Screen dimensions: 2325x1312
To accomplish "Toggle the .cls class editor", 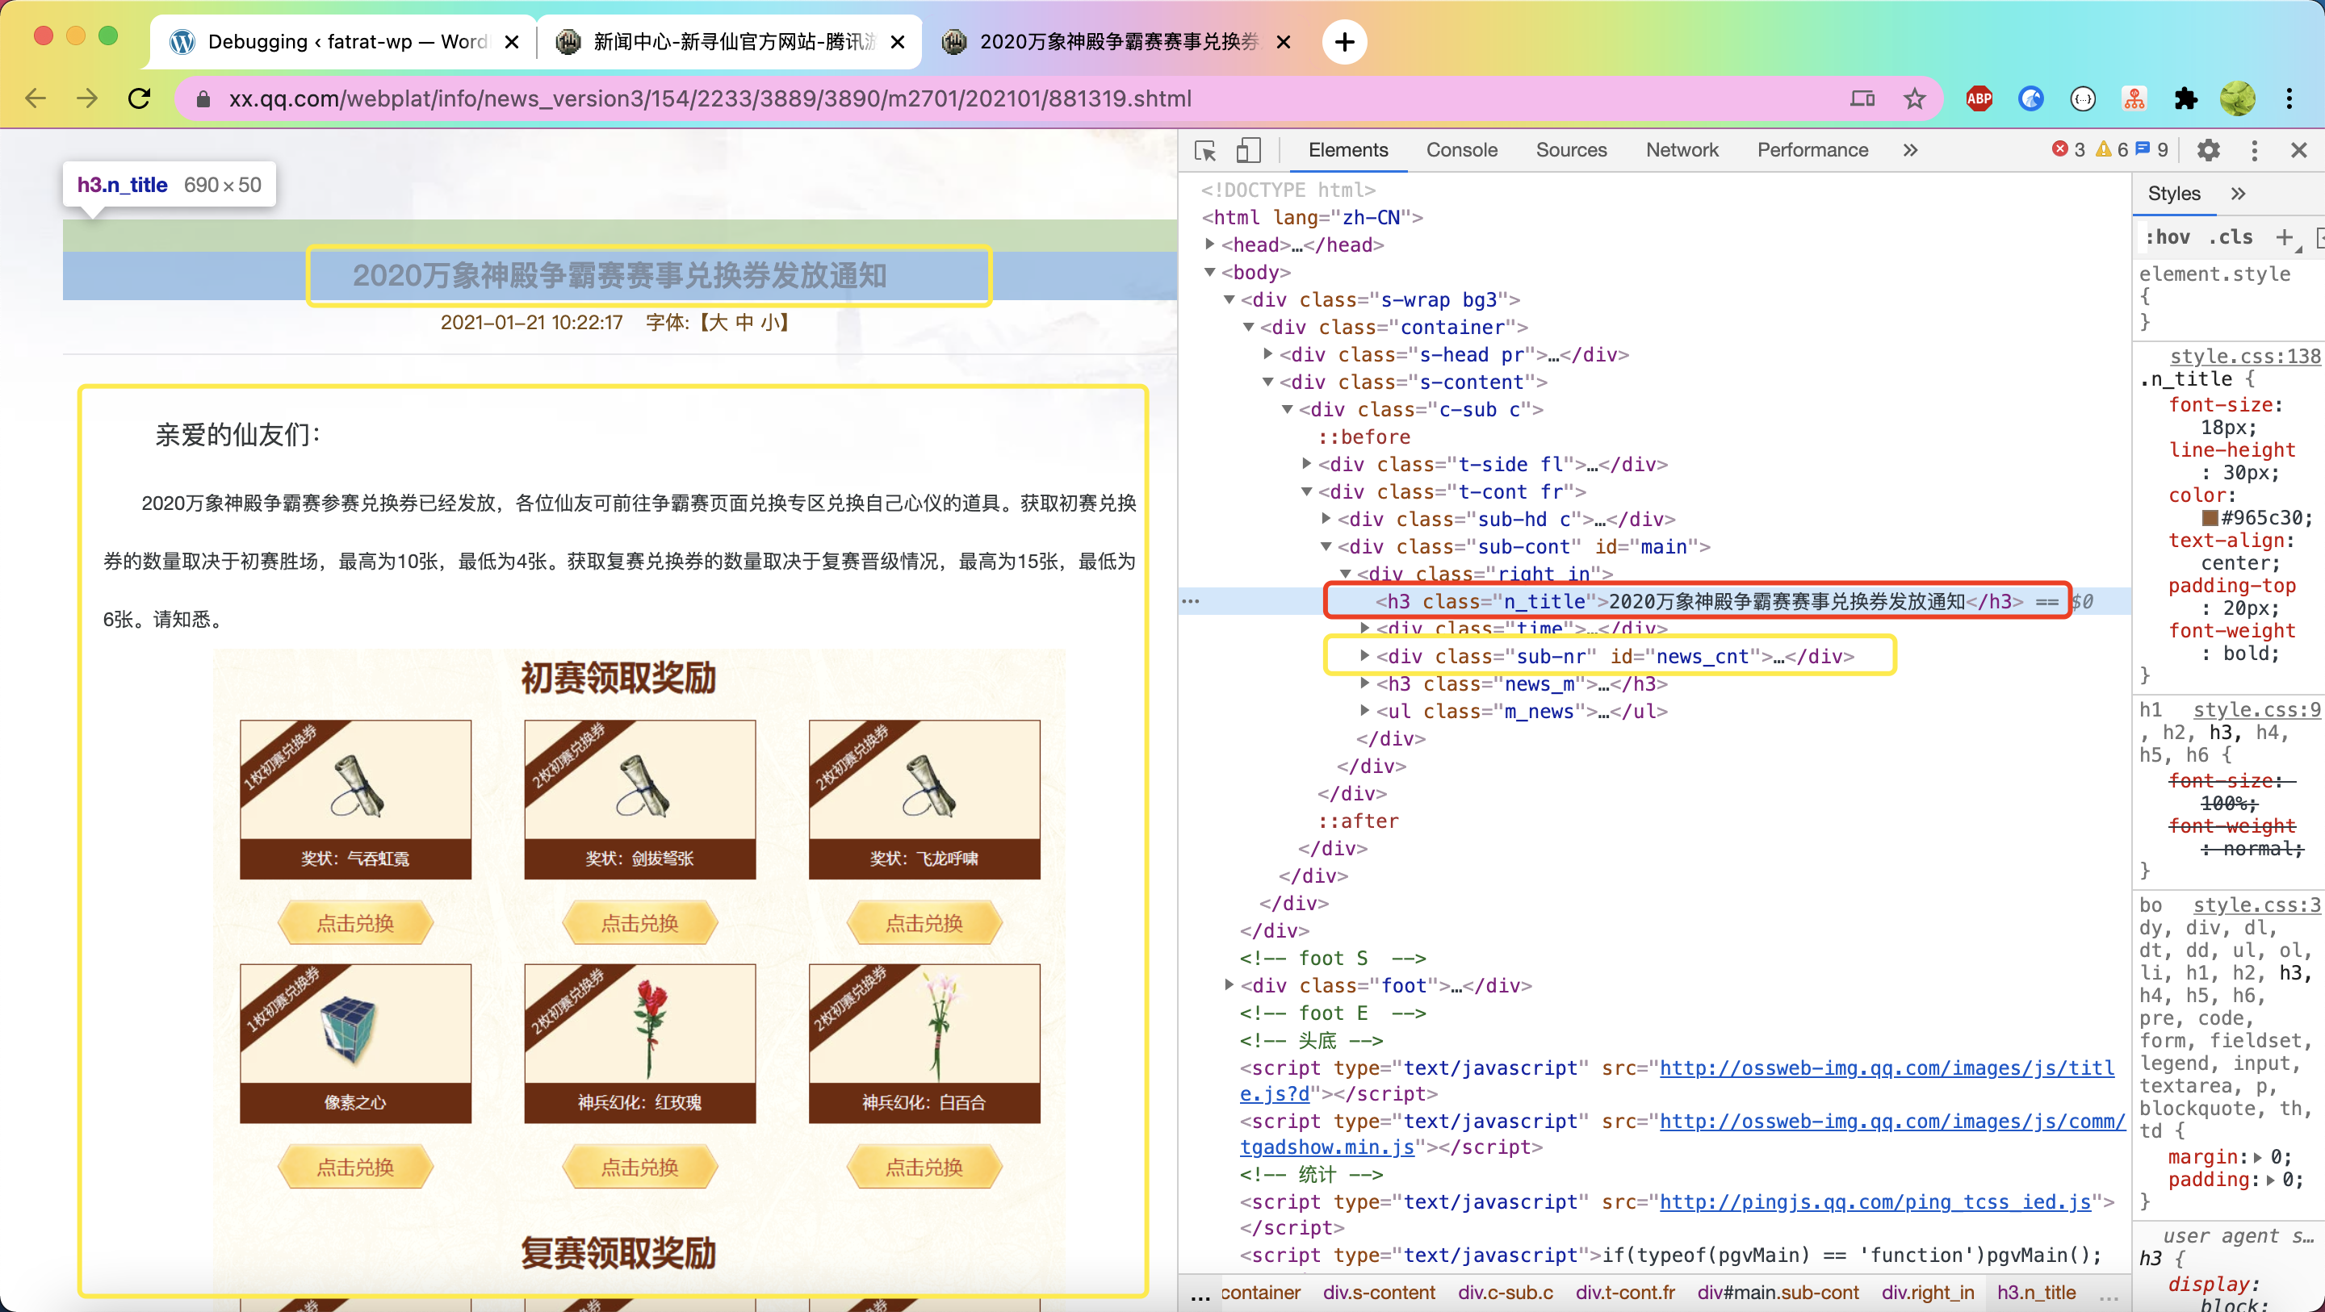I will [2231, 237].
